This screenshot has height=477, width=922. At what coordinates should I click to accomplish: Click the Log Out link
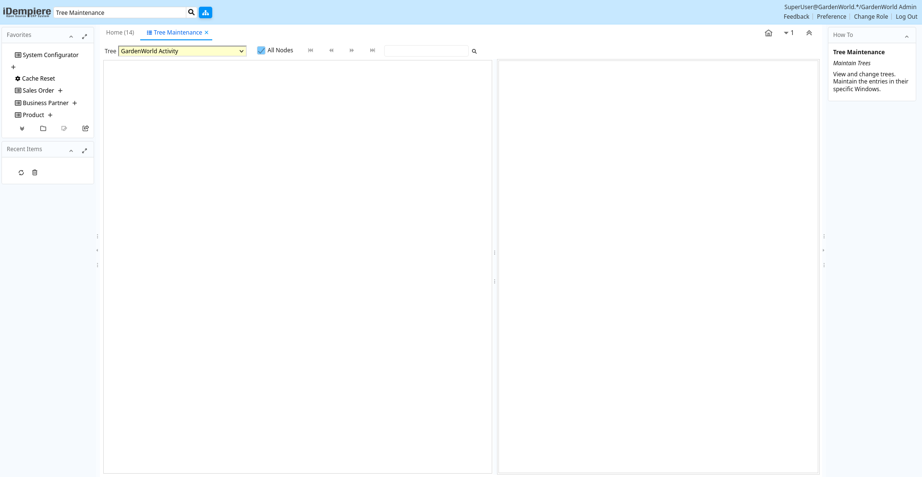click(x=906, y=17)
